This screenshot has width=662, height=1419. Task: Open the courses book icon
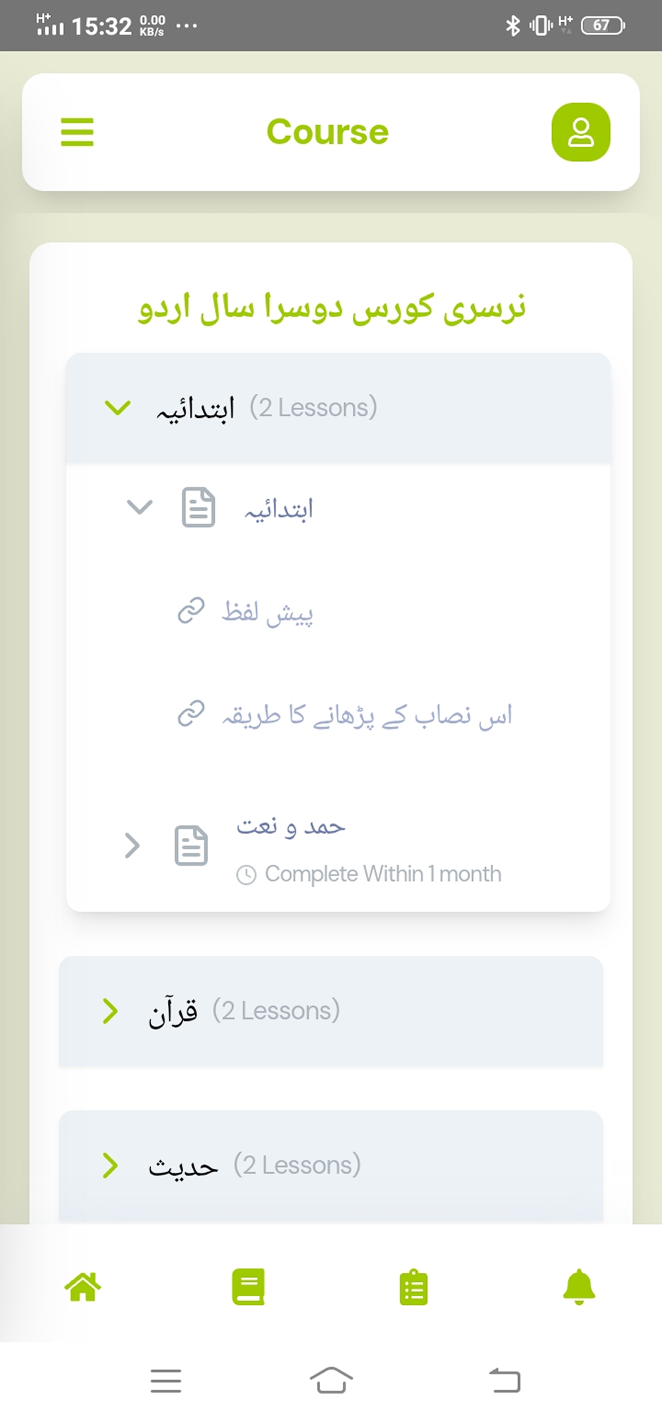pos(248,1286)
